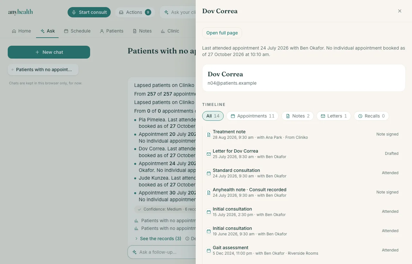Screen dimensions: 412x264
Task: Click the email n04@patients.example
Action: [x=232, y=83]
